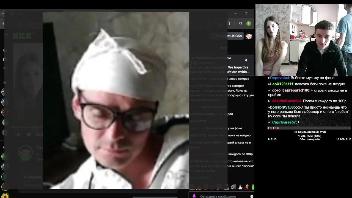352x198 pixels.
Task: Click the green profile avatar in browser toolbar
Action: tap(249, 23)
